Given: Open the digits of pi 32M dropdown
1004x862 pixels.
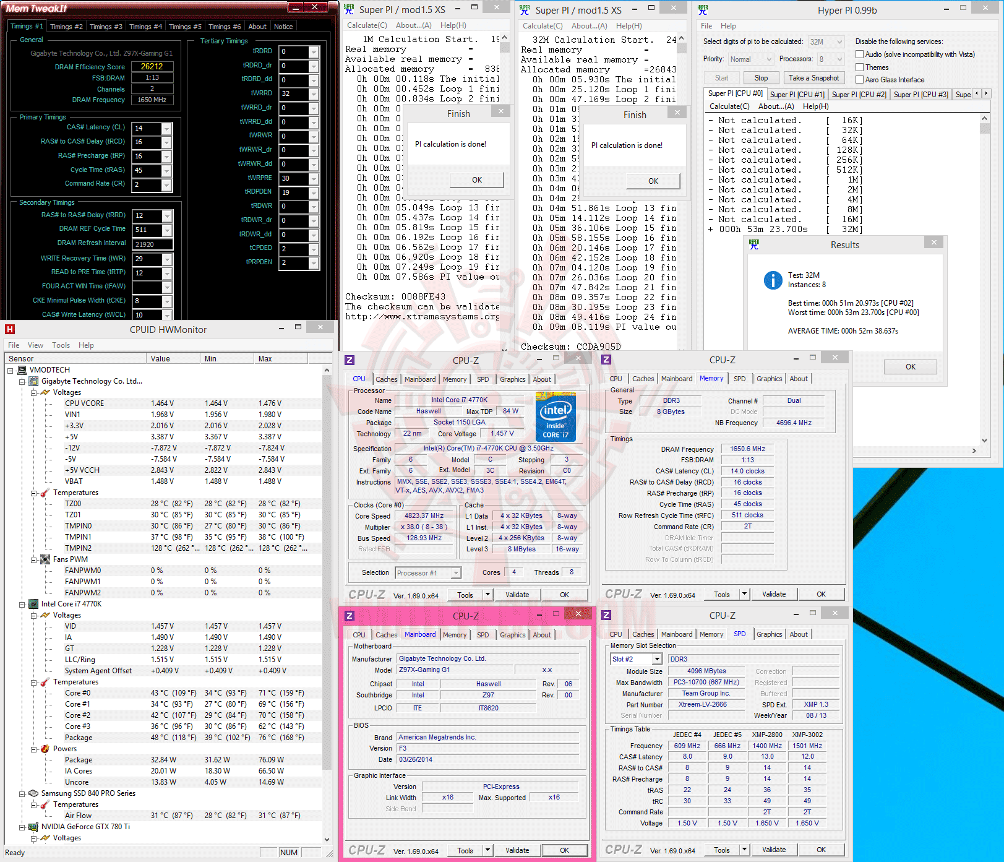Looking at the screenshot, I should 839,42.
